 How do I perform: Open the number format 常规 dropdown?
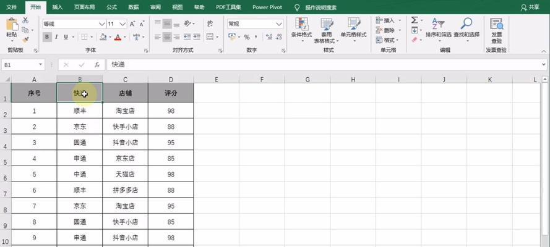click(x=279, y=24)
